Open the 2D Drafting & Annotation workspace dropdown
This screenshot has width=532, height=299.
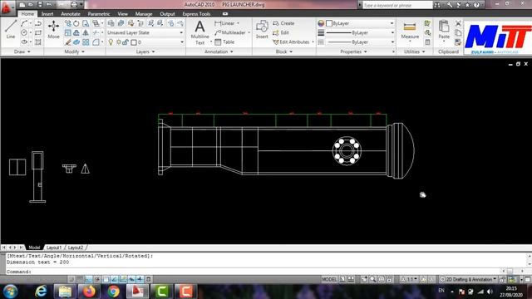(x=468, y=279)
